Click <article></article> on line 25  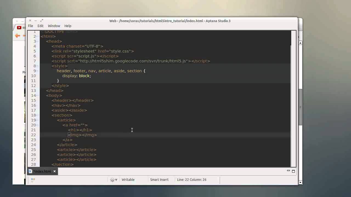[77, 150]
